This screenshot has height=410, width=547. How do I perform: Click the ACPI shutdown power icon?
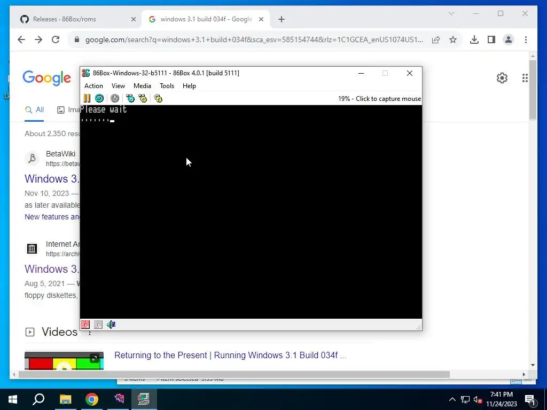[x=115, y=98]
